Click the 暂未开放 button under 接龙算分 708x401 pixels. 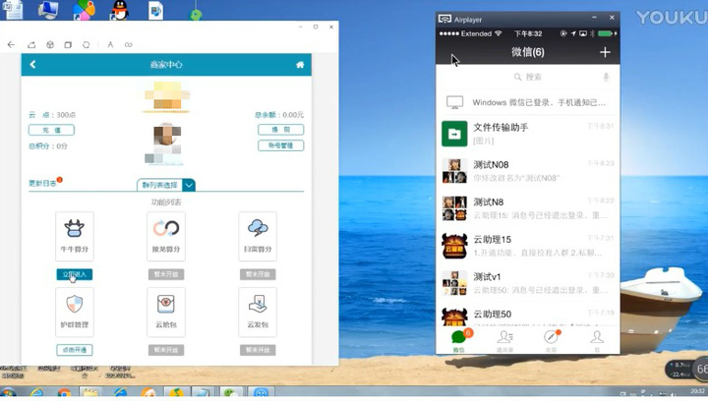[166, 274]
